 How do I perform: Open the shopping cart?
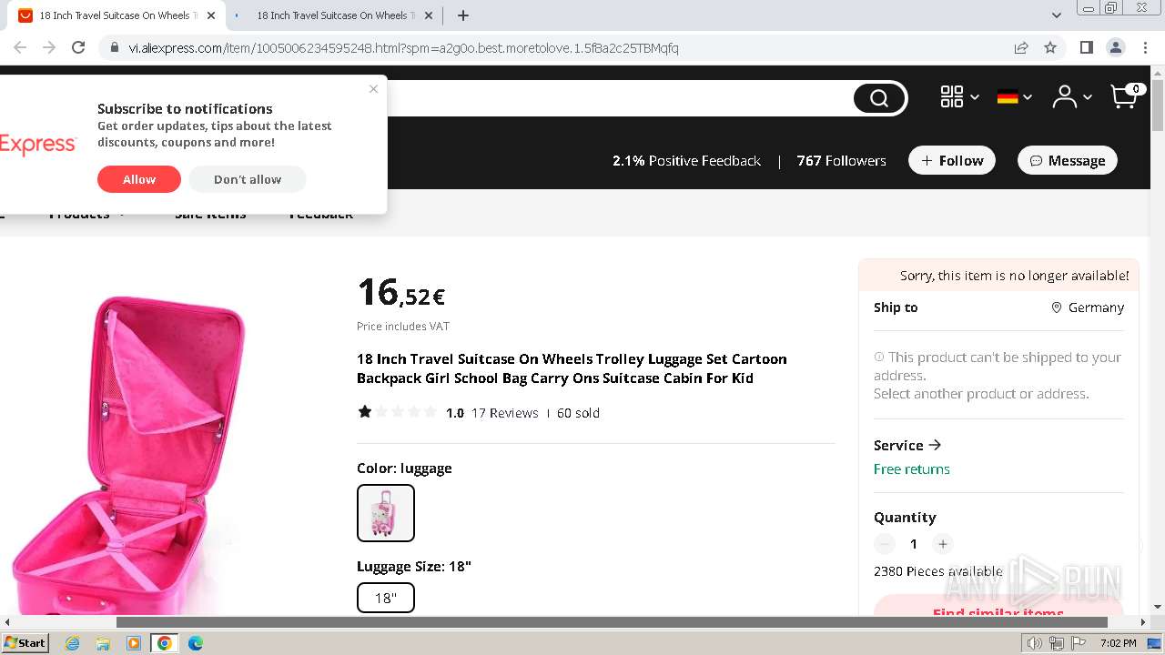coord(1127,96)
